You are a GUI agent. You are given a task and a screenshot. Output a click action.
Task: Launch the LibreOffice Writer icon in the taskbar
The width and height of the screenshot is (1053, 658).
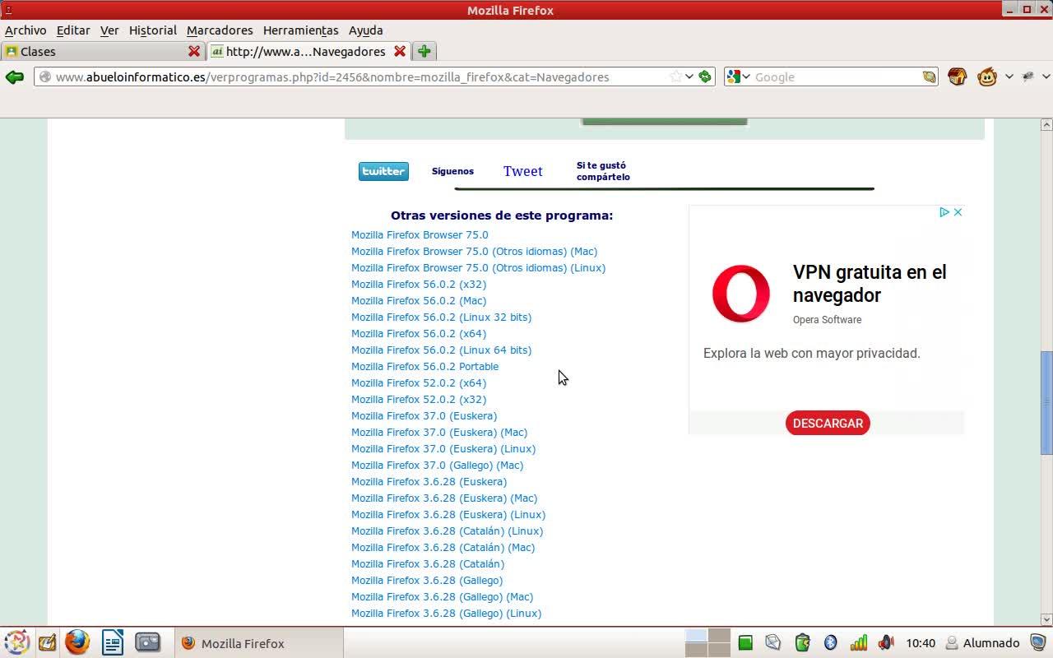tap(113, 642)
